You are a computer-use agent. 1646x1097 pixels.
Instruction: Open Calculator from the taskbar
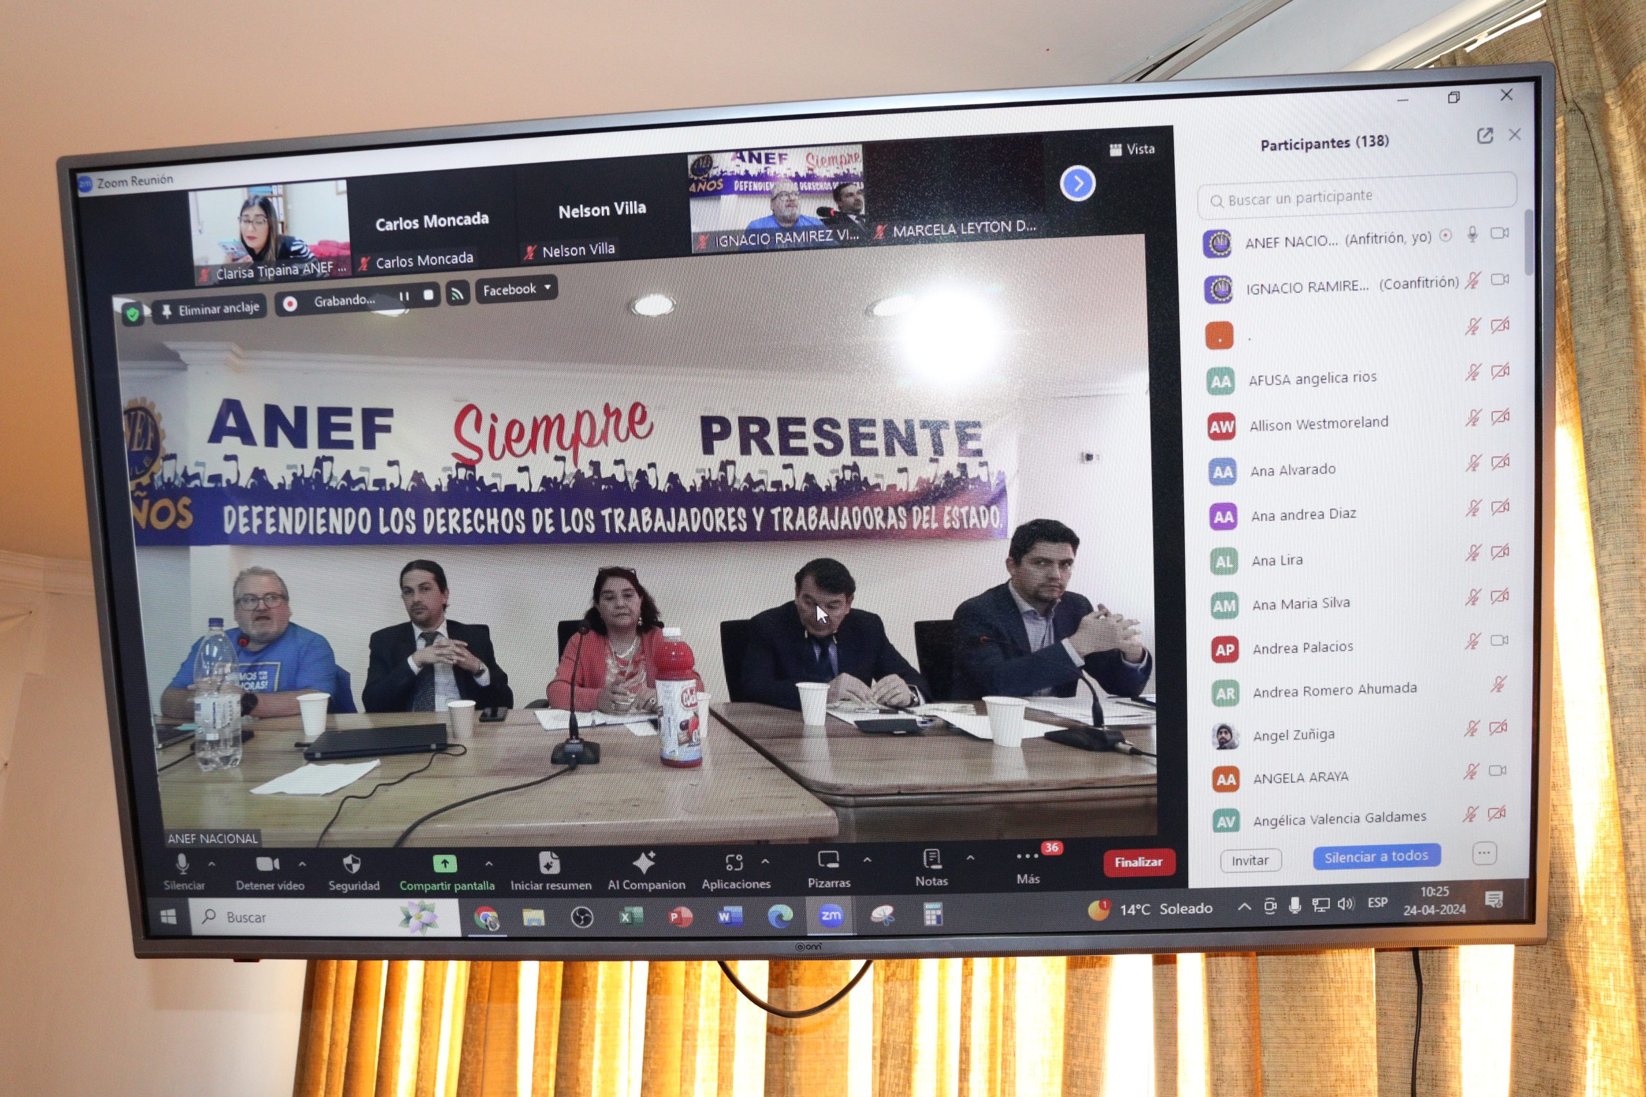(932, 914)
